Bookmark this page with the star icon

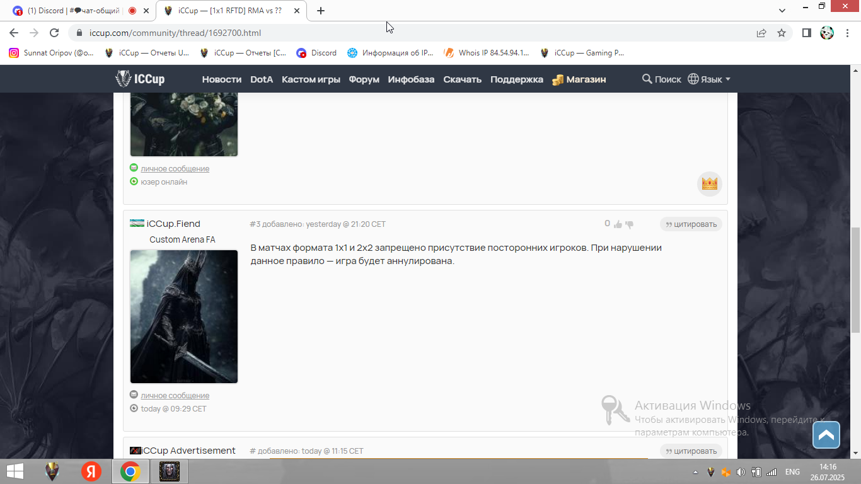tap(782, 33)
